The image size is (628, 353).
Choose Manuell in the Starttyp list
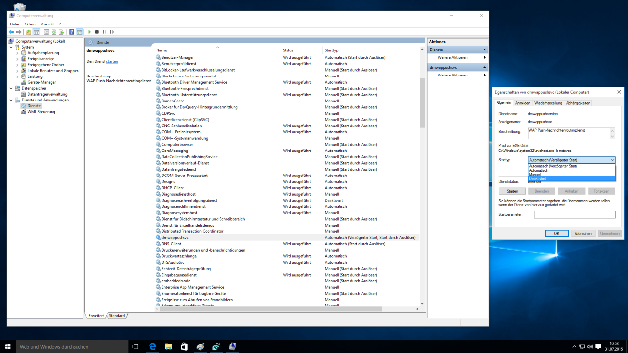point(572,175)
